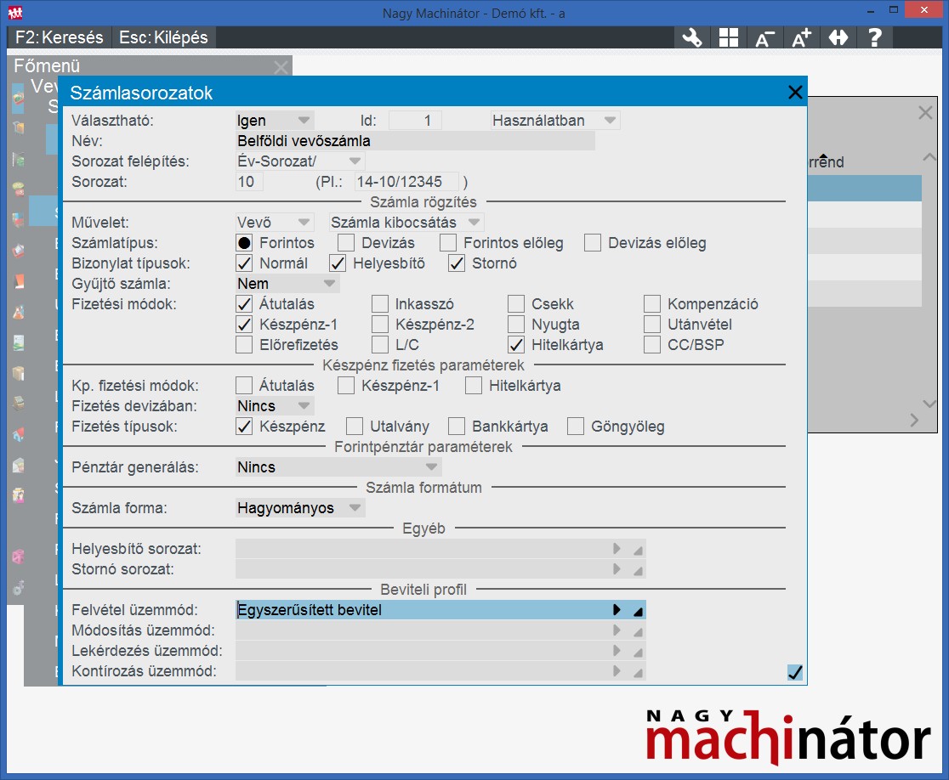Click the corner triangle in Helyesbítő sorozat row
949x780 pixels.
[x=638, y=551]
